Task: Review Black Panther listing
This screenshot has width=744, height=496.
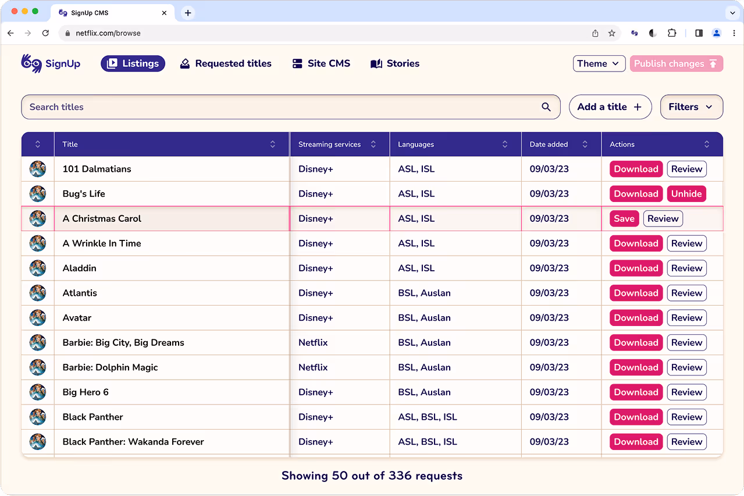Action: coord(686,417)
